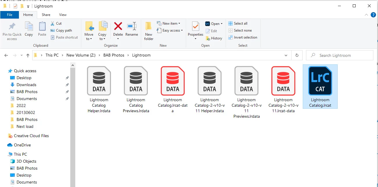The height and width of the screenshot is (187, 378).
Task: Click Invert selection in the ribbon
Action: pos(243,37)
